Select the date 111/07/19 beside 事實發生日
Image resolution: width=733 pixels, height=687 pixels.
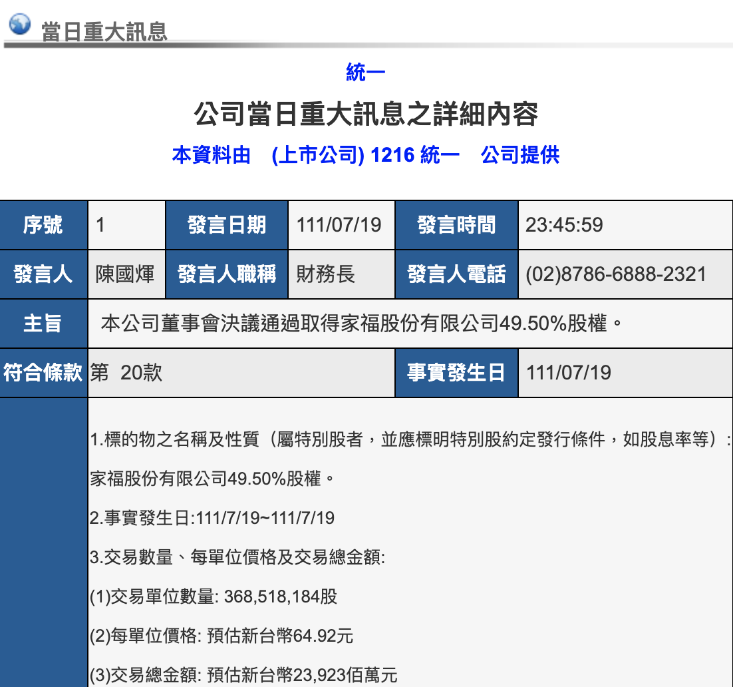coord(569,373)
